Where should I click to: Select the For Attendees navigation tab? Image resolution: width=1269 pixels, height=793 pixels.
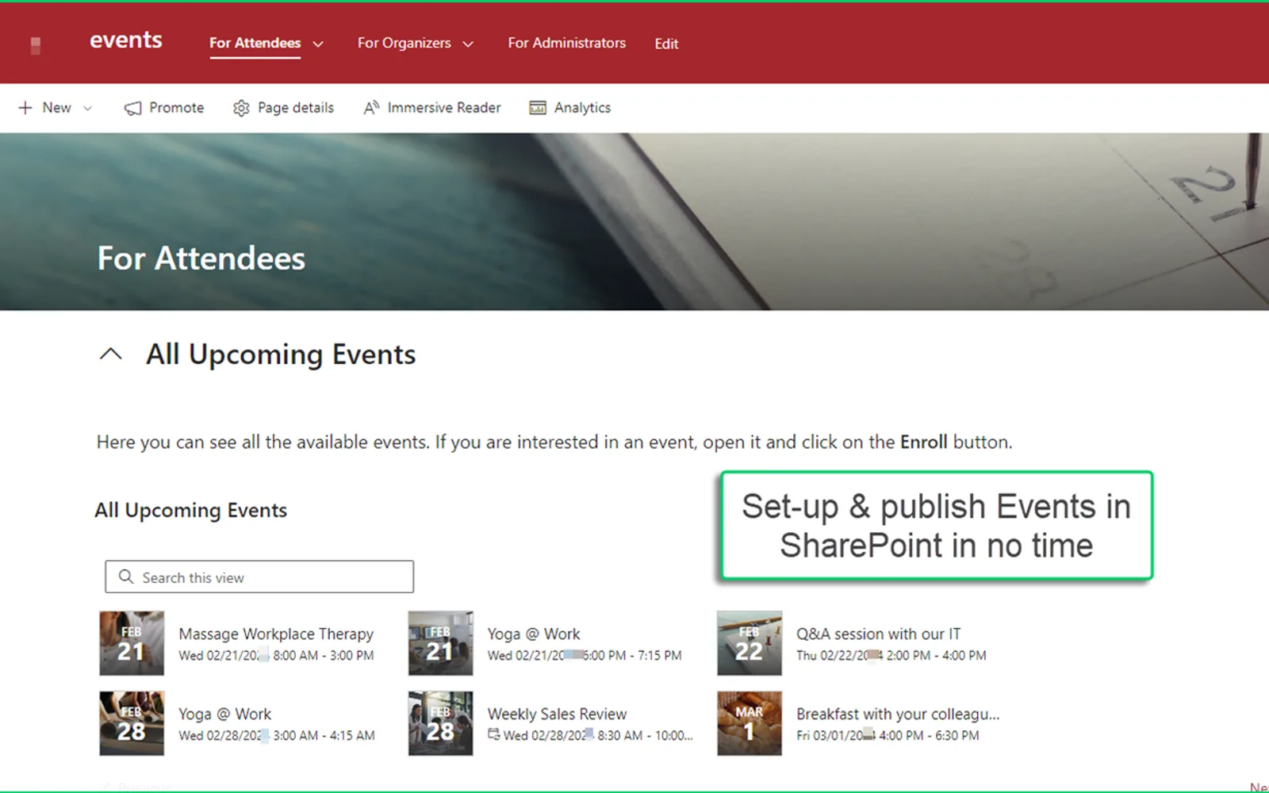tap(255, 43)
